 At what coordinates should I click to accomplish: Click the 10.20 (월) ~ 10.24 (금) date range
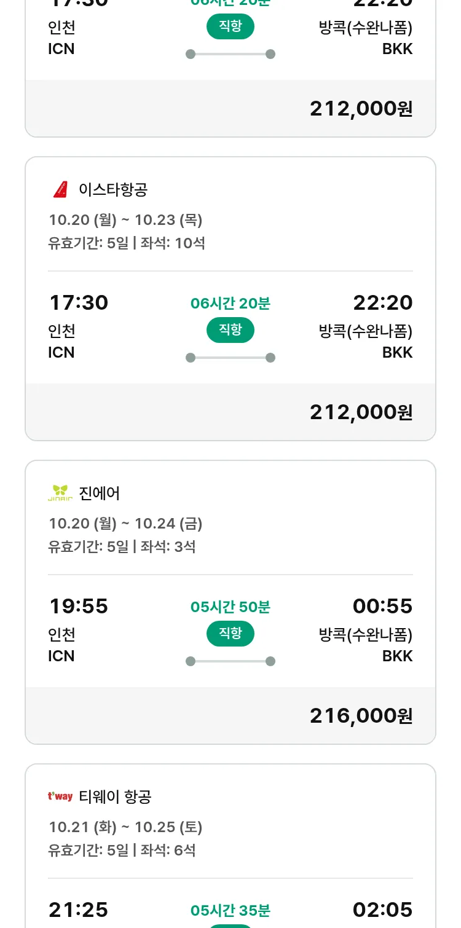point(125,524)
